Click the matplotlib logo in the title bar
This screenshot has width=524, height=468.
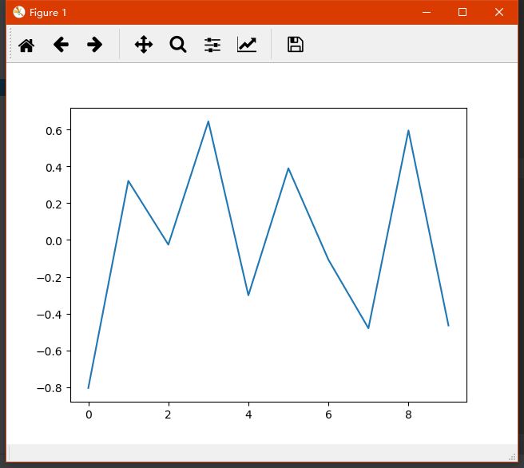(19, 12)
